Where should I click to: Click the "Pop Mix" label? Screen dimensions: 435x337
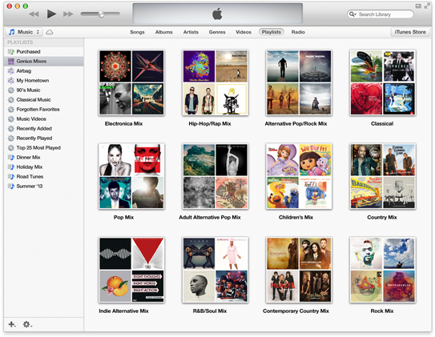point(123,217)
